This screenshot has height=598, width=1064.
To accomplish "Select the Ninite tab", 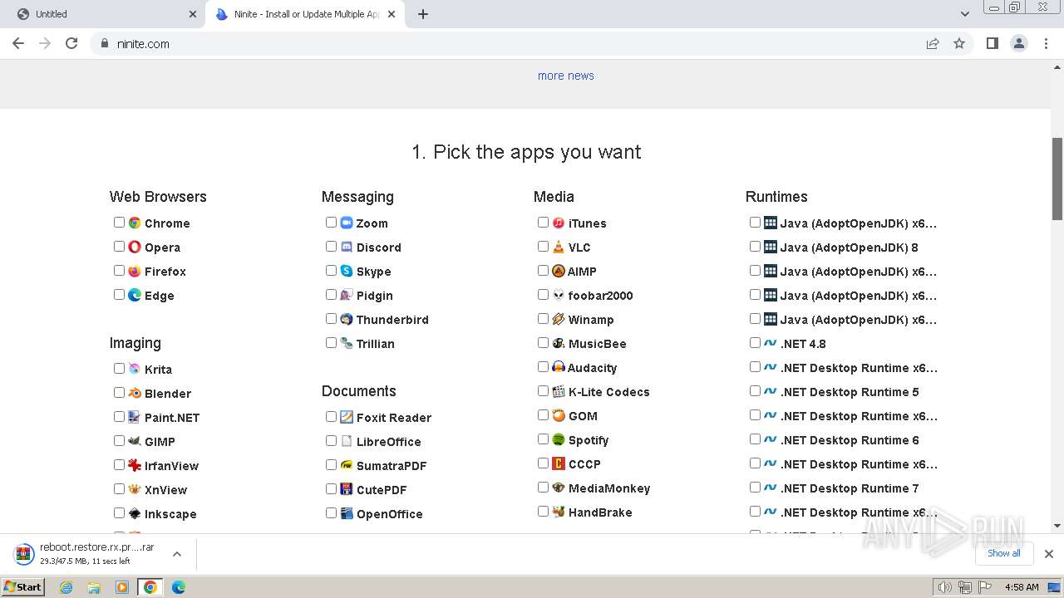I will 305,14.
